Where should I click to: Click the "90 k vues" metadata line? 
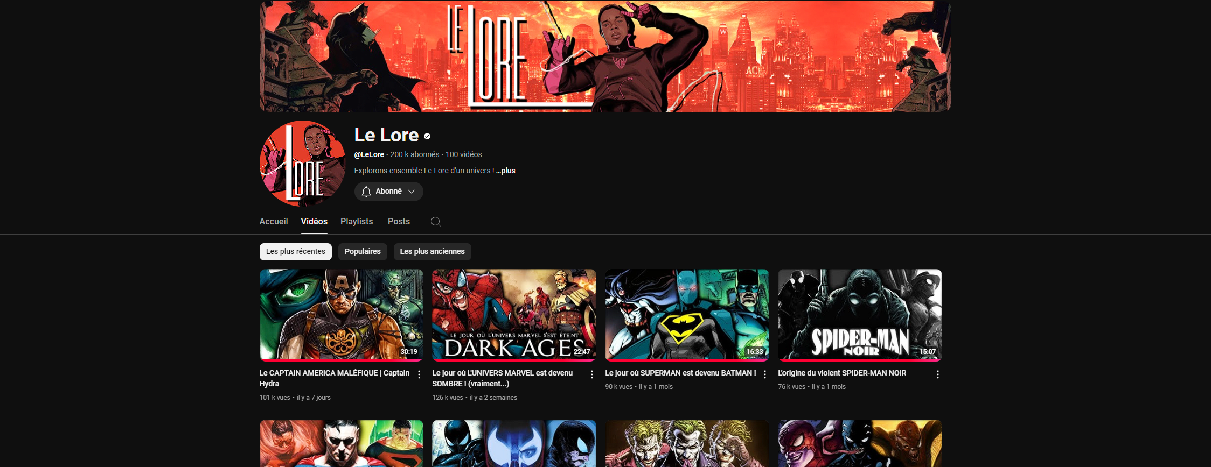639,387
